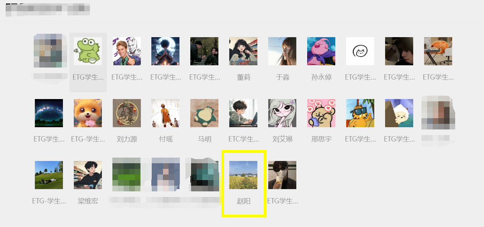This screenshot has height=227, width=484.
Task: Select 刘艾琳's grey-haired girl avatar
Action: (x=282, y=113)
